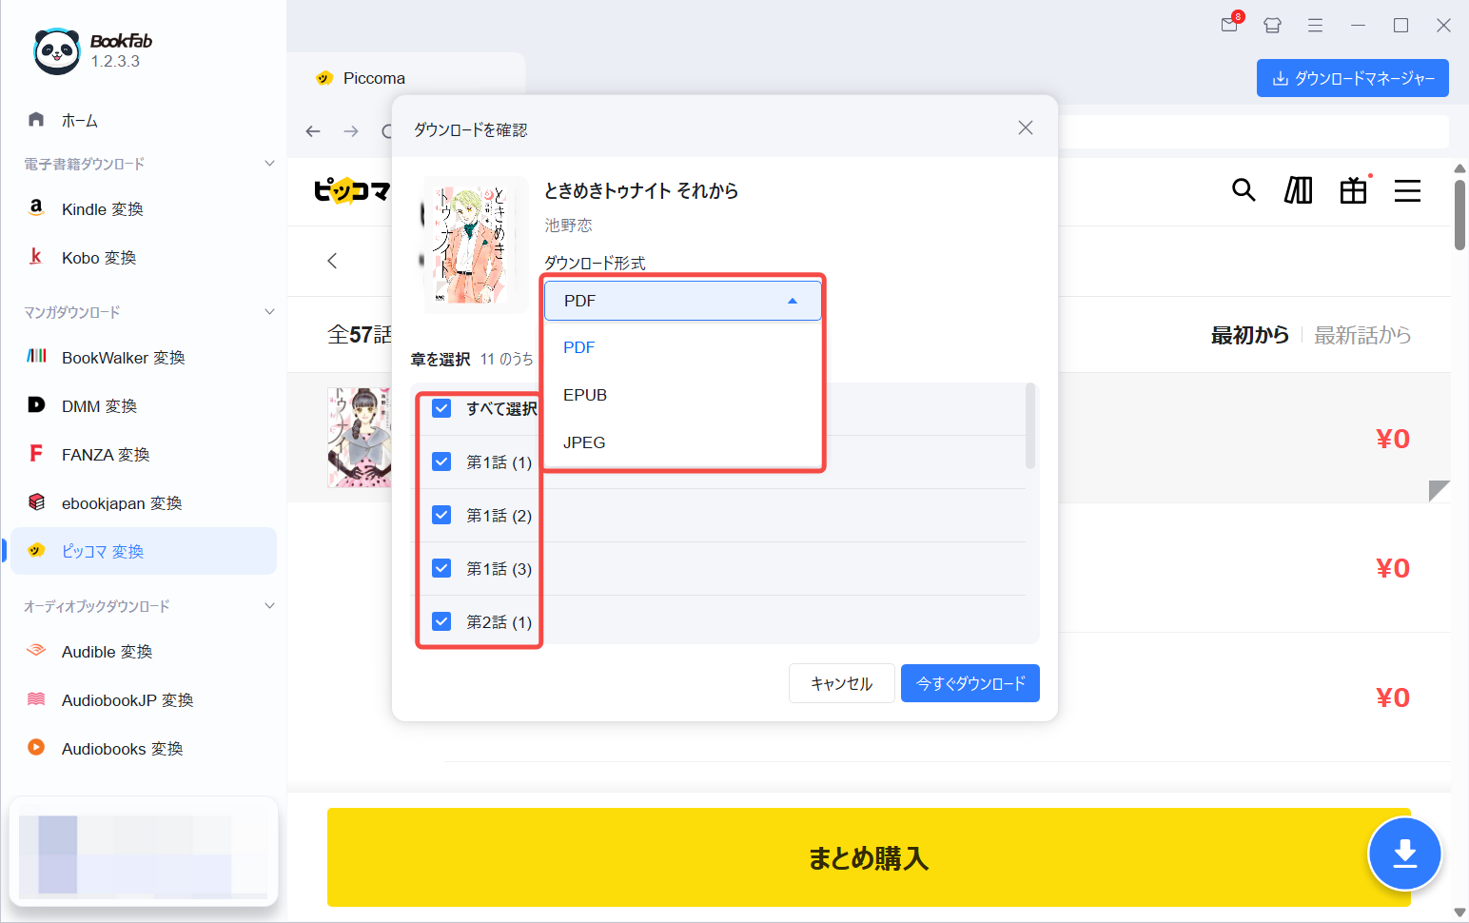Uncheck the 第1話 (2) checkbox
The image size is (1469, 923).
click(441, 515)
